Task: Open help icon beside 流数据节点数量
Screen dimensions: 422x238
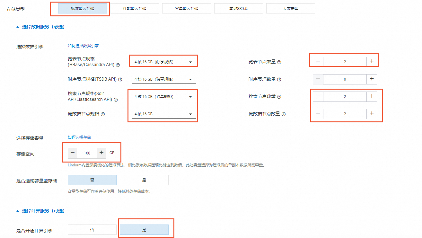Action: (284, 114)
